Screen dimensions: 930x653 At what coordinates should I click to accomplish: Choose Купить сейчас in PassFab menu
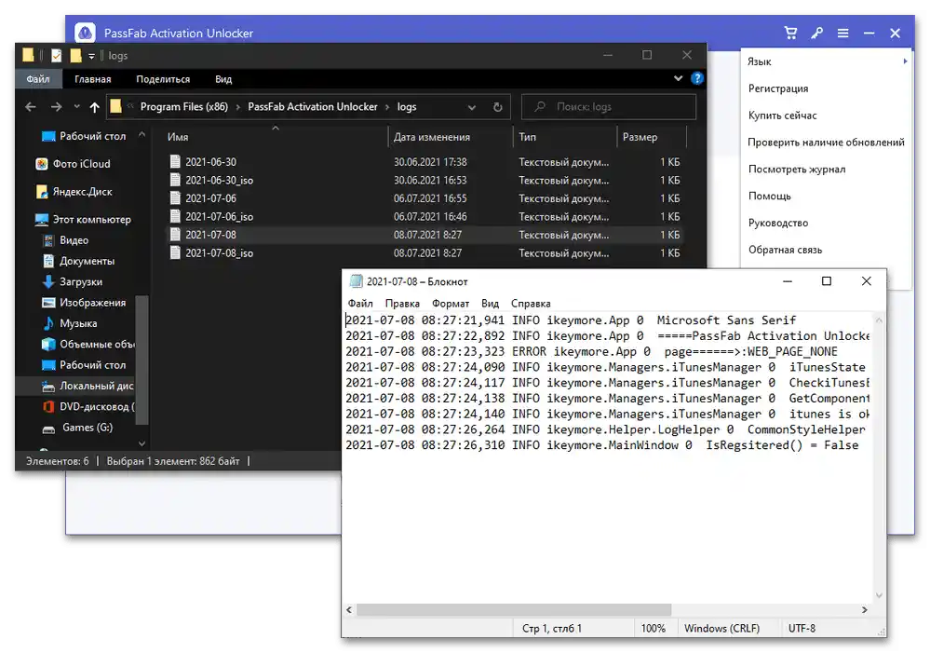(x=782, y=116)
